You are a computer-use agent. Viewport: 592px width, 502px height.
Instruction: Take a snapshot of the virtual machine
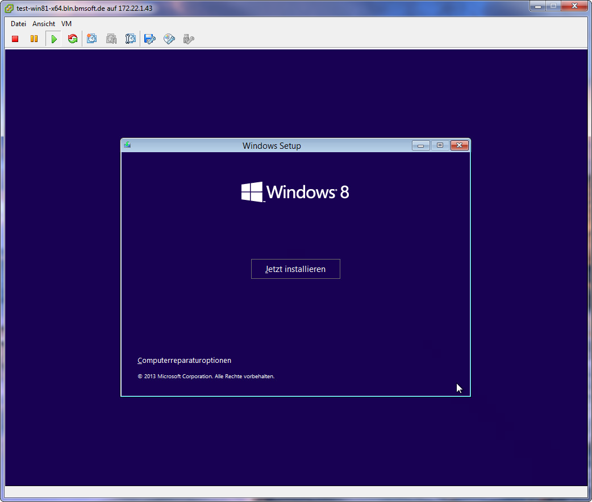click(91, 39)
